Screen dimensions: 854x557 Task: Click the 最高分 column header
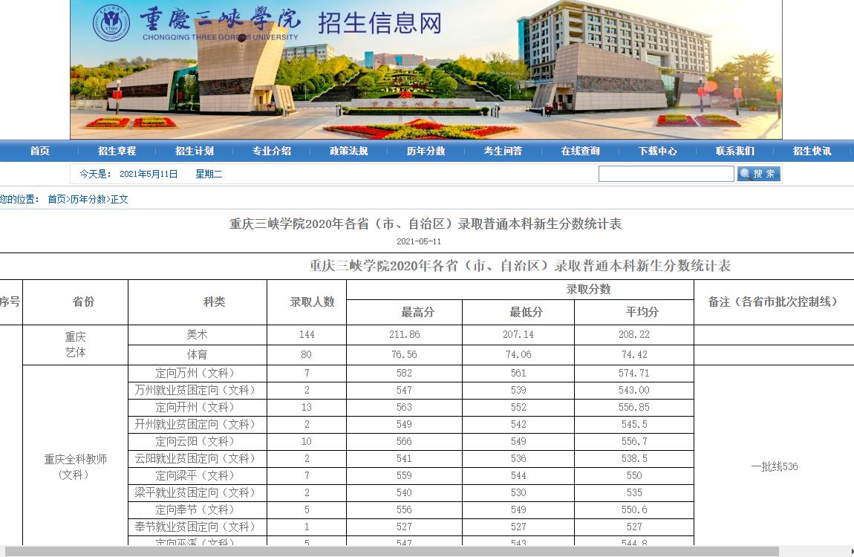coord(418,312)
